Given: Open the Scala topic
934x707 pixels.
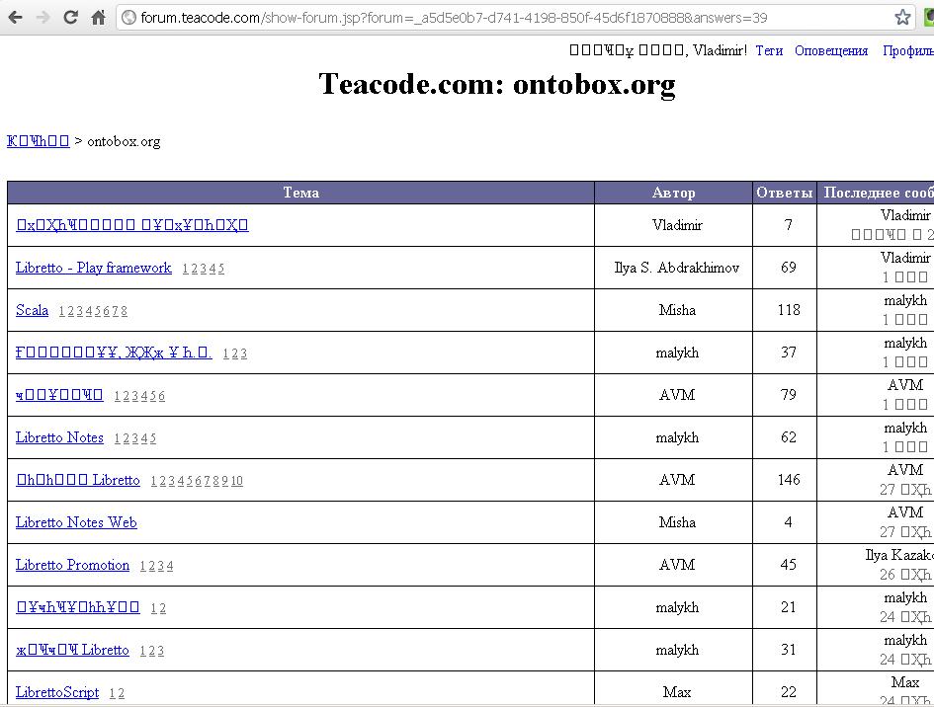Looking at the screenshot, I should pyautogui.click(x=32, y=310).
